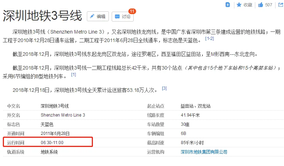Click the 运营机构 field label
The height and width of the screenshot is (166, 284).
156,152
